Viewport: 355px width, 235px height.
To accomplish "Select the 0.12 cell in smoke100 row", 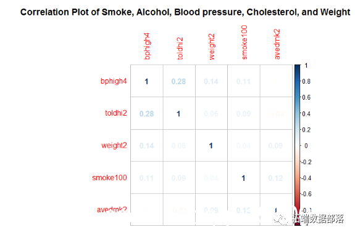I will coord(276,178).
